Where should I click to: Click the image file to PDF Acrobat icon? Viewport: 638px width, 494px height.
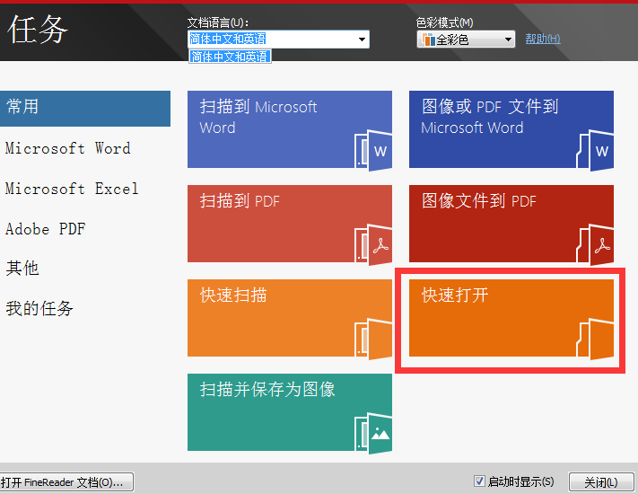[595, 244]
